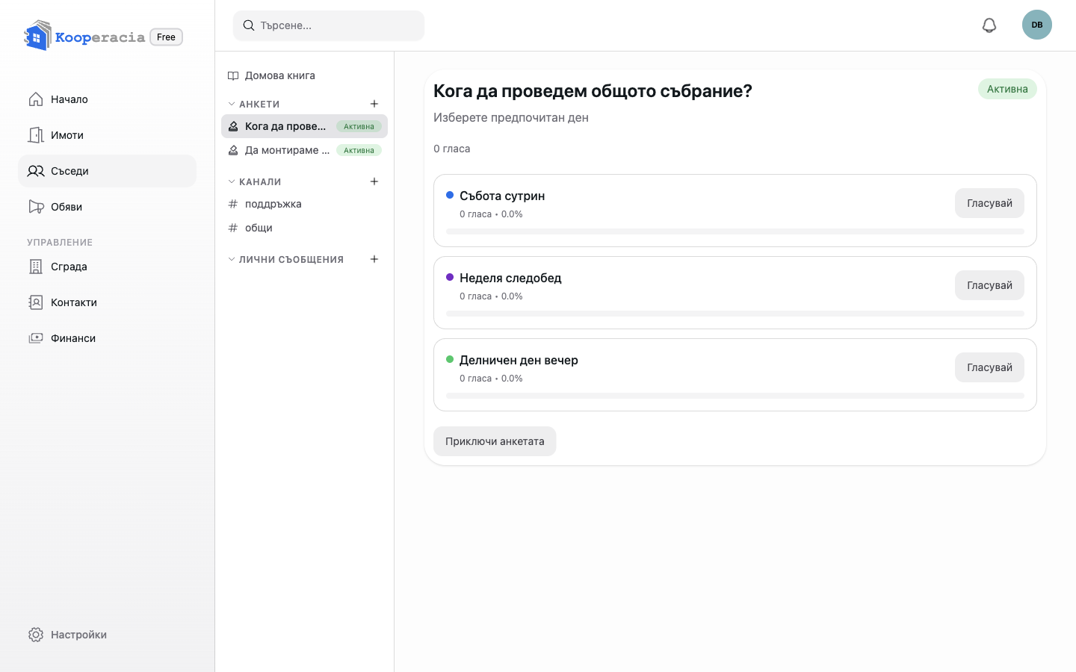The width and height of the screenshot is (1076, 672).
Task: Click the Управление section label
Action: tap(60, 243)
